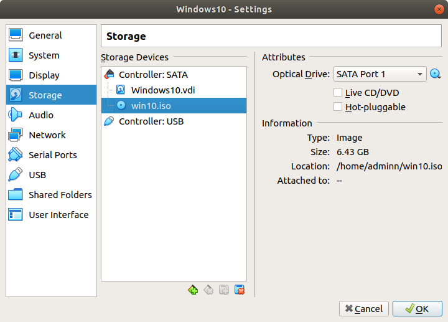This screenshot has width=448, height=322.
Task: Click the win10.iso optical disc icon
Action: point(121,105)
